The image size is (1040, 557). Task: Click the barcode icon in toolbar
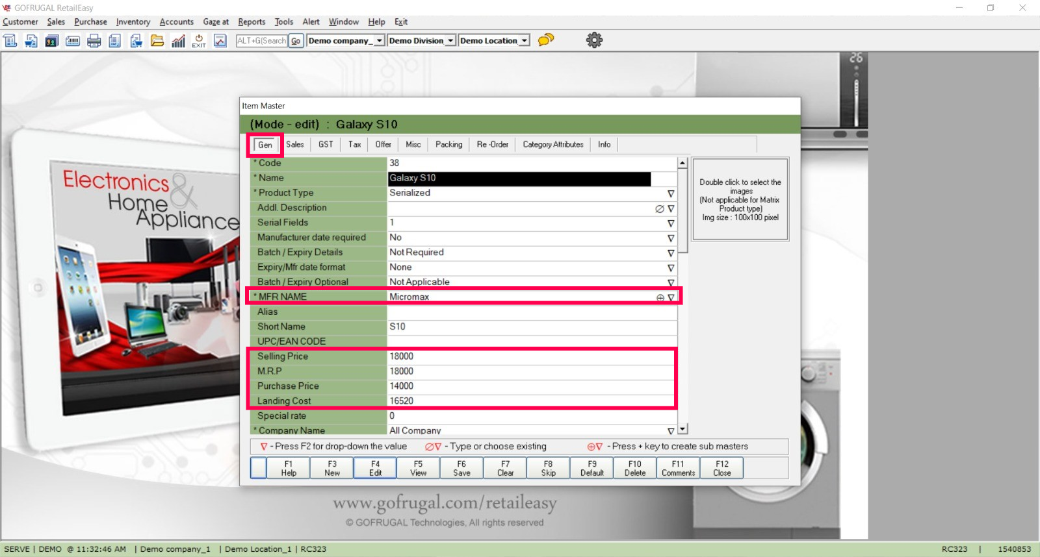click(73, 41)
